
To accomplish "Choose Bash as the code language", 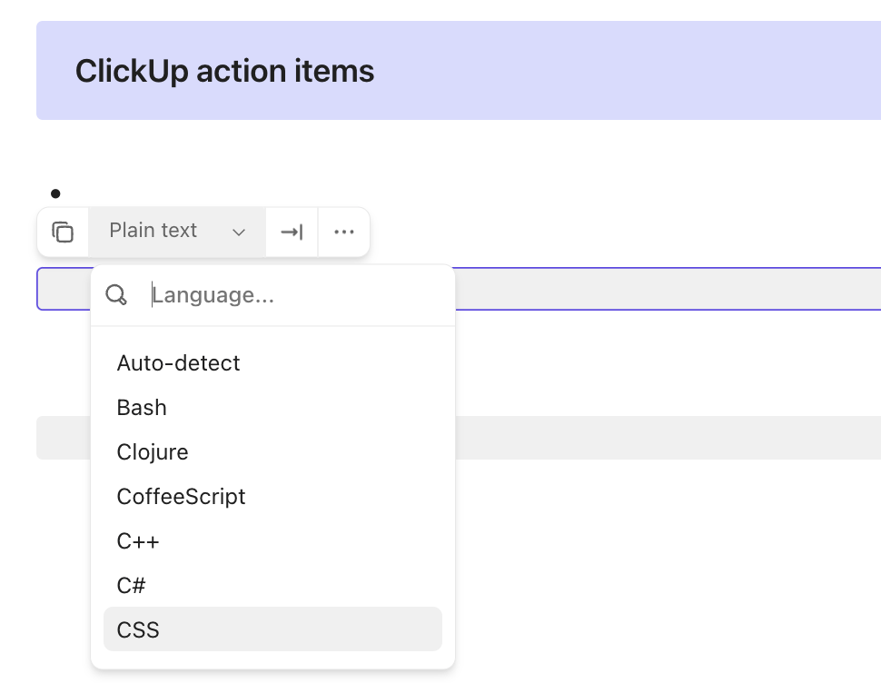I will (x=272, y=407).
